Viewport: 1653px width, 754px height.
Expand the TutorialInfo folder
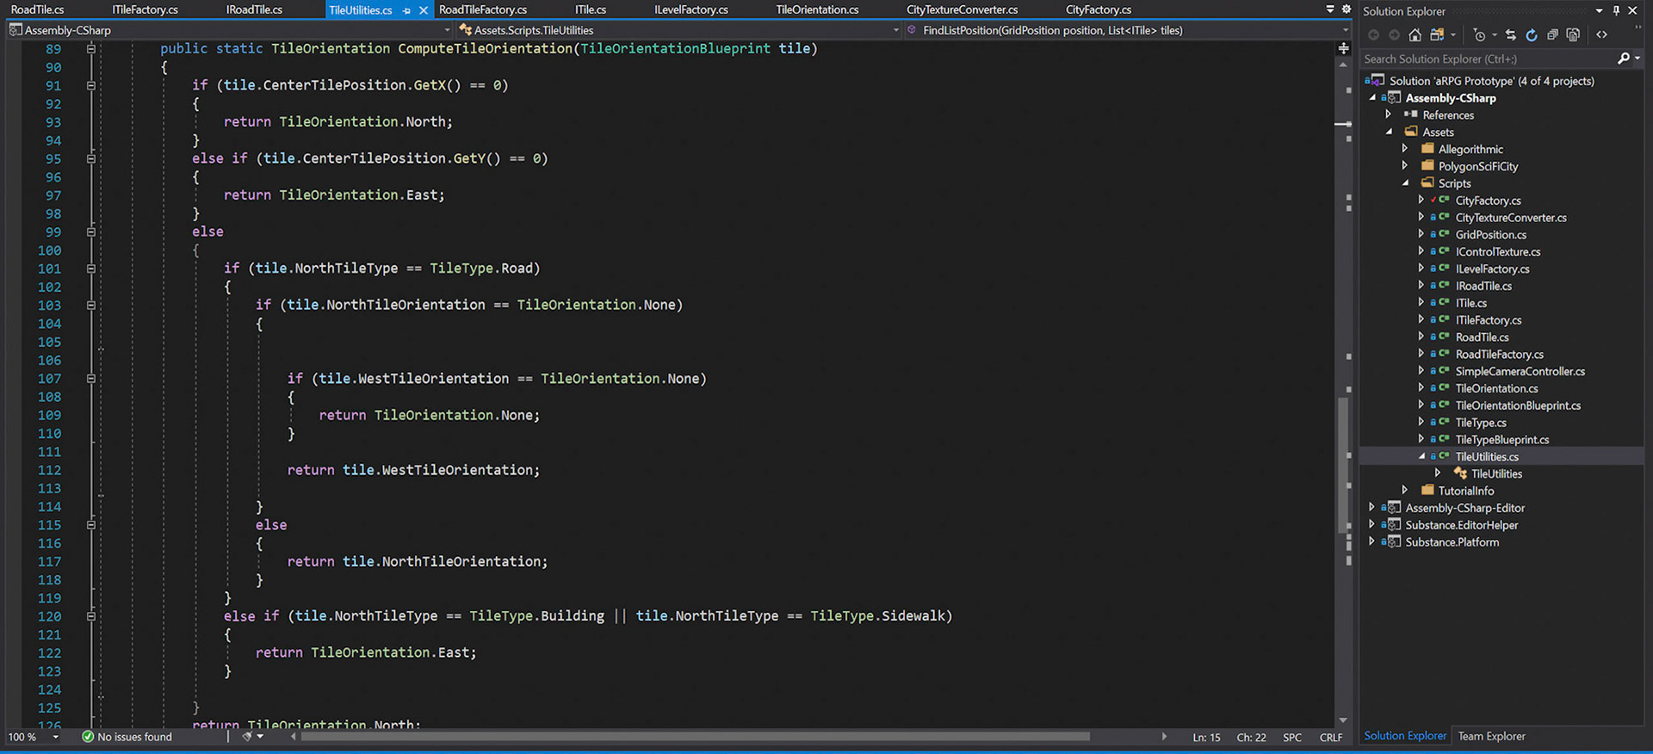(x=1405, y=490)
